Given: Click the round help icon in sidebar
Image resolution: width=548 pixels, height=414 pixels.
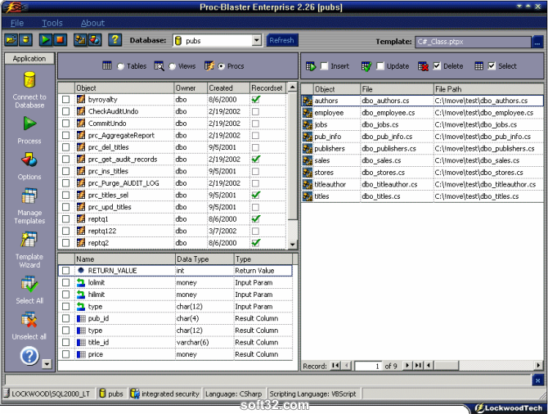Looking at the screenshot, I should [x=29, y=356].
